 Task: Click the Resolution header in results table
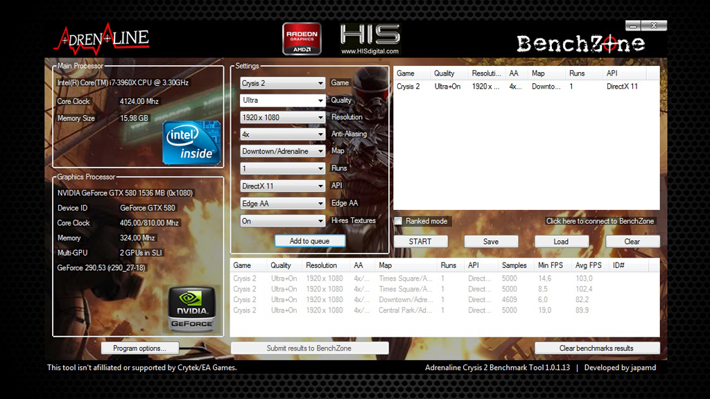[326, 265]
